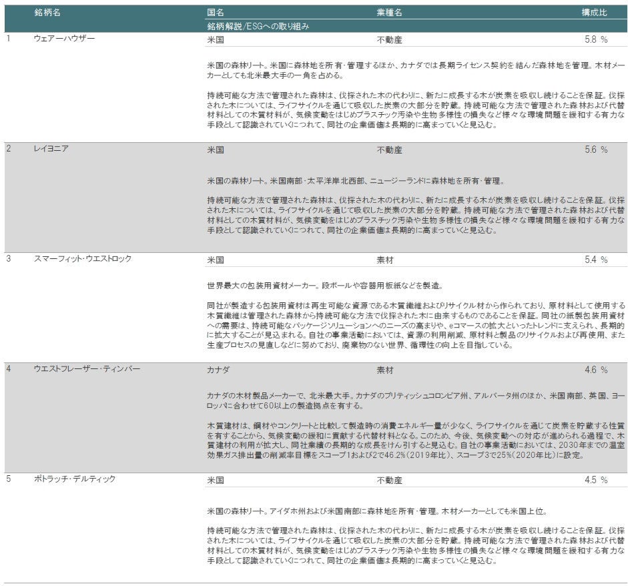Click 素材 sector in the スマーフィット・ウエストロック row
628x586 pixels.
click(x=385, y=260)
